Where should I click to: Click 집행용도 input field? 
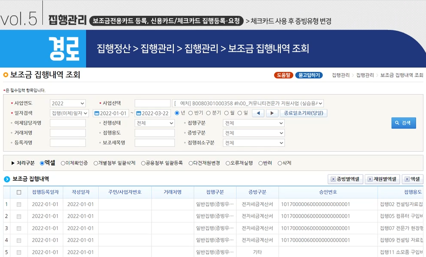(x=155, y=133)
